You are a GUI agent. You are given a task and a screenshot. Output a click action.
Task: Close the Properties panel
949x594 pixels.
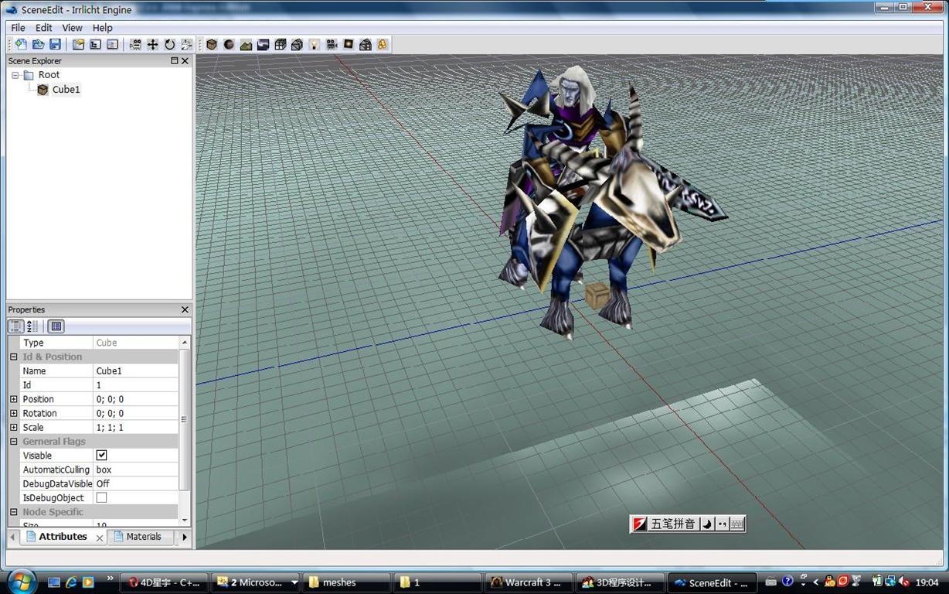click(185, 310)
